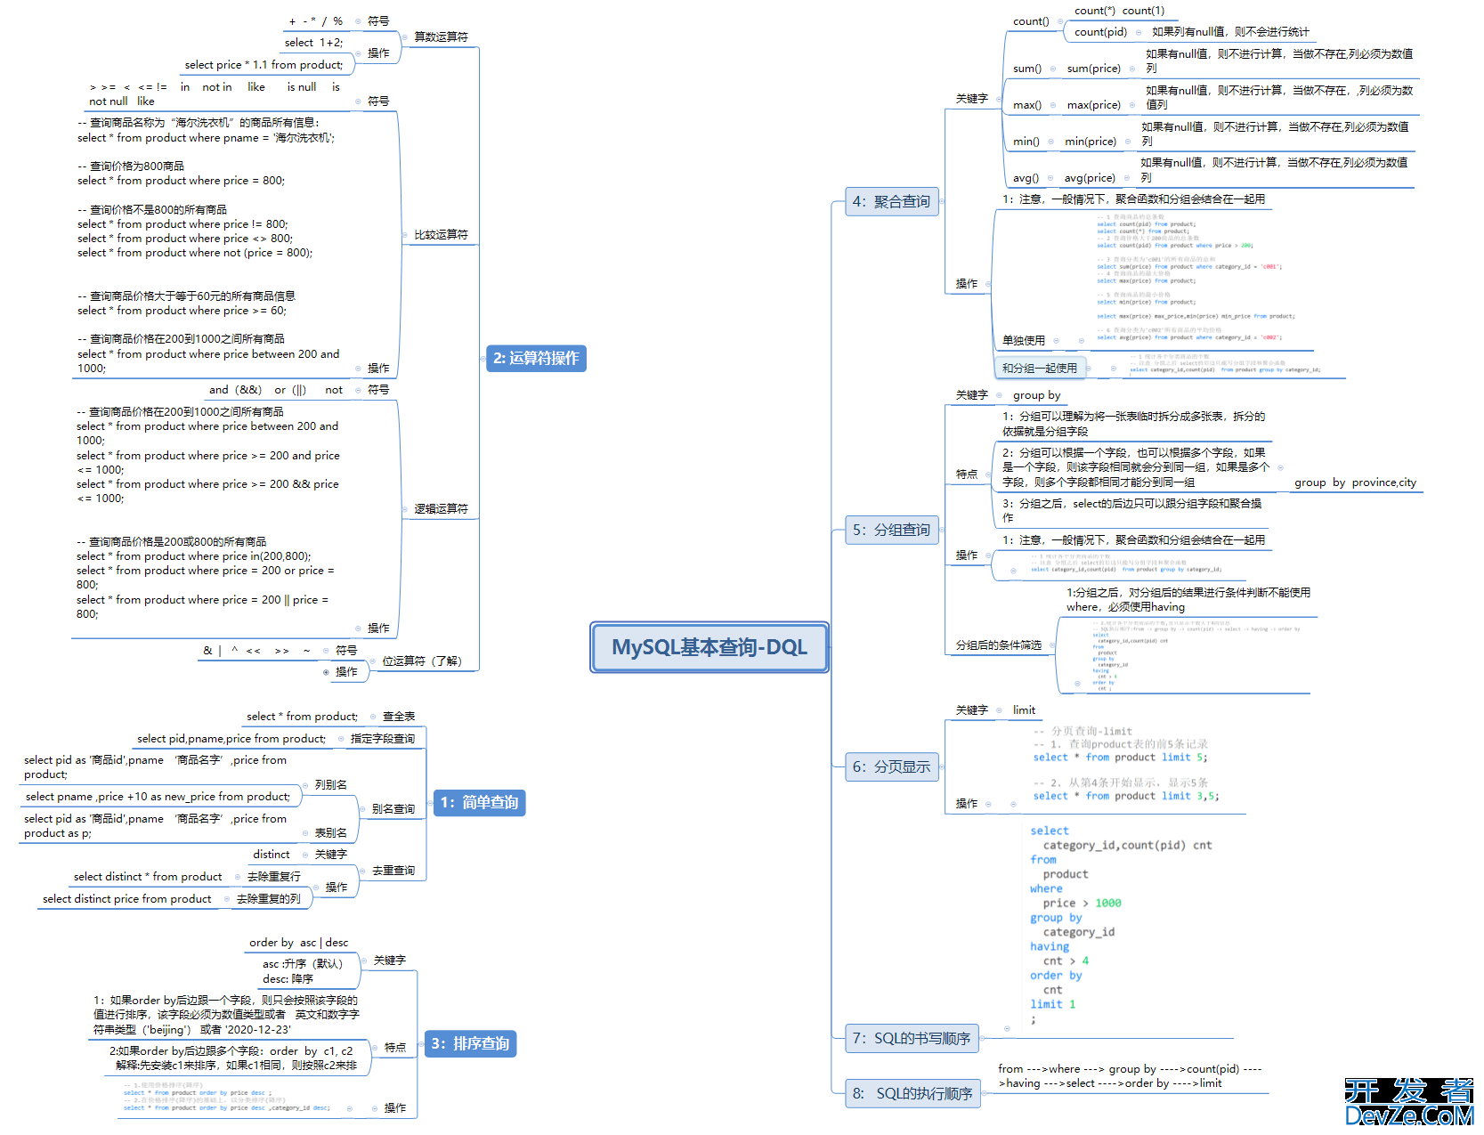This screenshot has width=1484, height=1135.
Task: Click the 逻辑运算符 node
Action: 441,509
